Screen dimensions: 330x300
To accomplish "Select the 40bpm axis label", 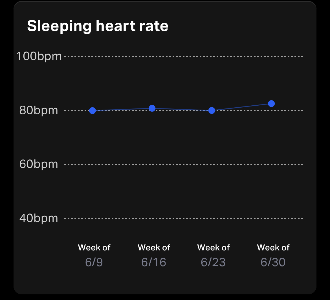I will point(39,218).
